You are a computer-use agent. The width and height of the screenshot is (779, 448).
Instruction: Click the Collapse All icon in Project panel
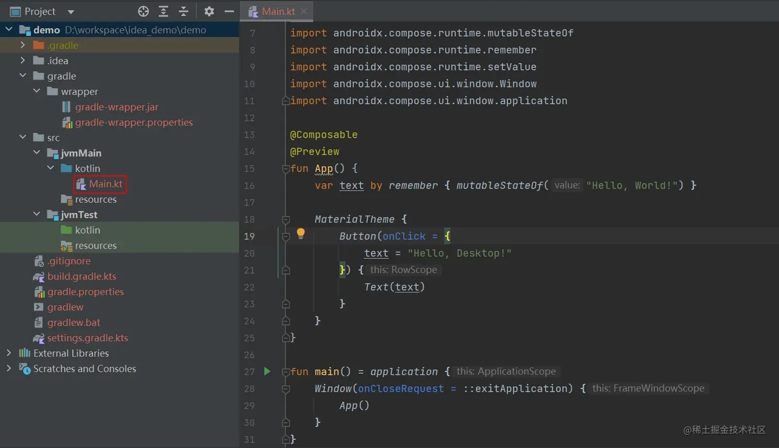[x=183, y=11]
